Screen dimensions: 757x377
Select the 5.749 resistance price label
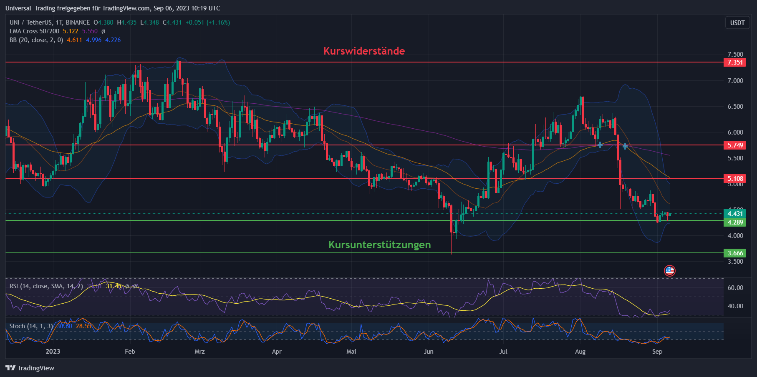coord(735,145)
